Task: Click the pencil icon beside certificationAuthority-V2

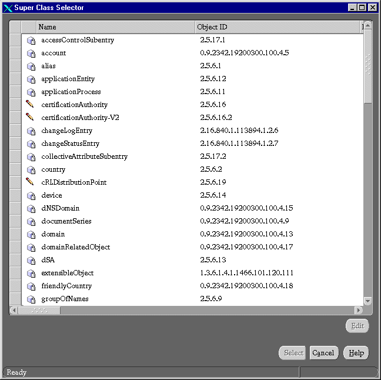Action: (31, 117)
